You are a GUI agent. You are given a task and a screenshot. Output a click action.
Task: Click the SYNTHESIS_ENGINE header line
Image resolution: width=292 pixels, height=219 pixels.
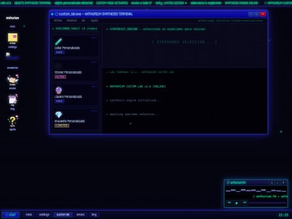(156, 29)
